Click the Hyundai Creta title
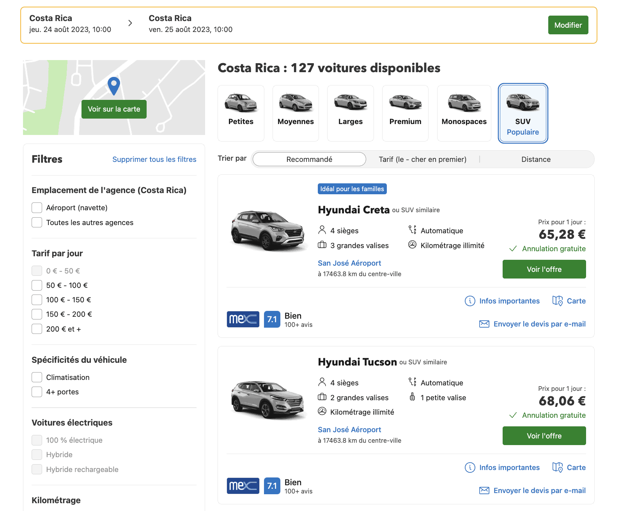The height and width of the screenshot is (511, 620). pyautogui.click(x=354, y=209)
